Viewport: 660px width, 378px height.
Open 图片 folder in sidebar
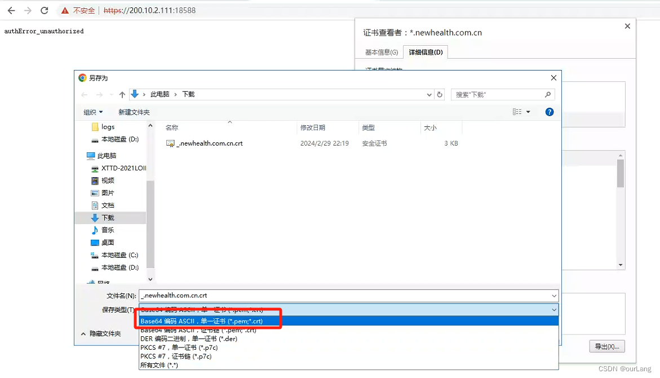click(103, 193)
